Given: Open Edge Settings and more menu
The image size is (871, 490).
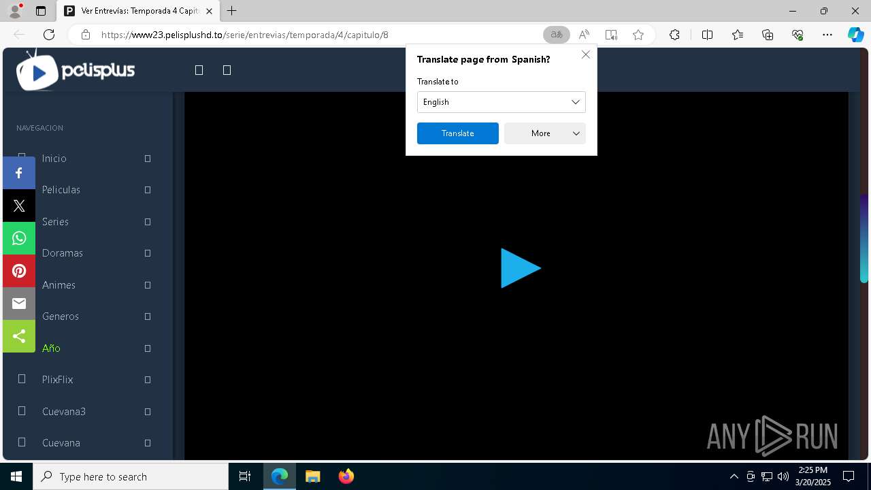Looking at the screenshot, I should point(827,35).
